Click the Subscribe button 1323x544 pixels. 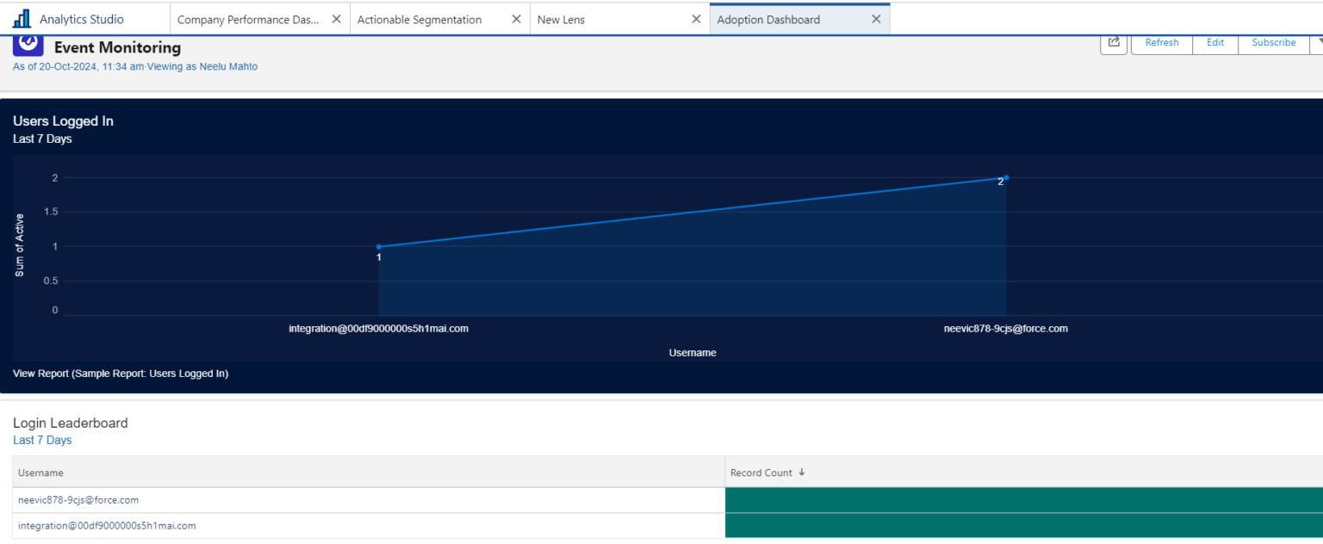tap(1273, 41)
